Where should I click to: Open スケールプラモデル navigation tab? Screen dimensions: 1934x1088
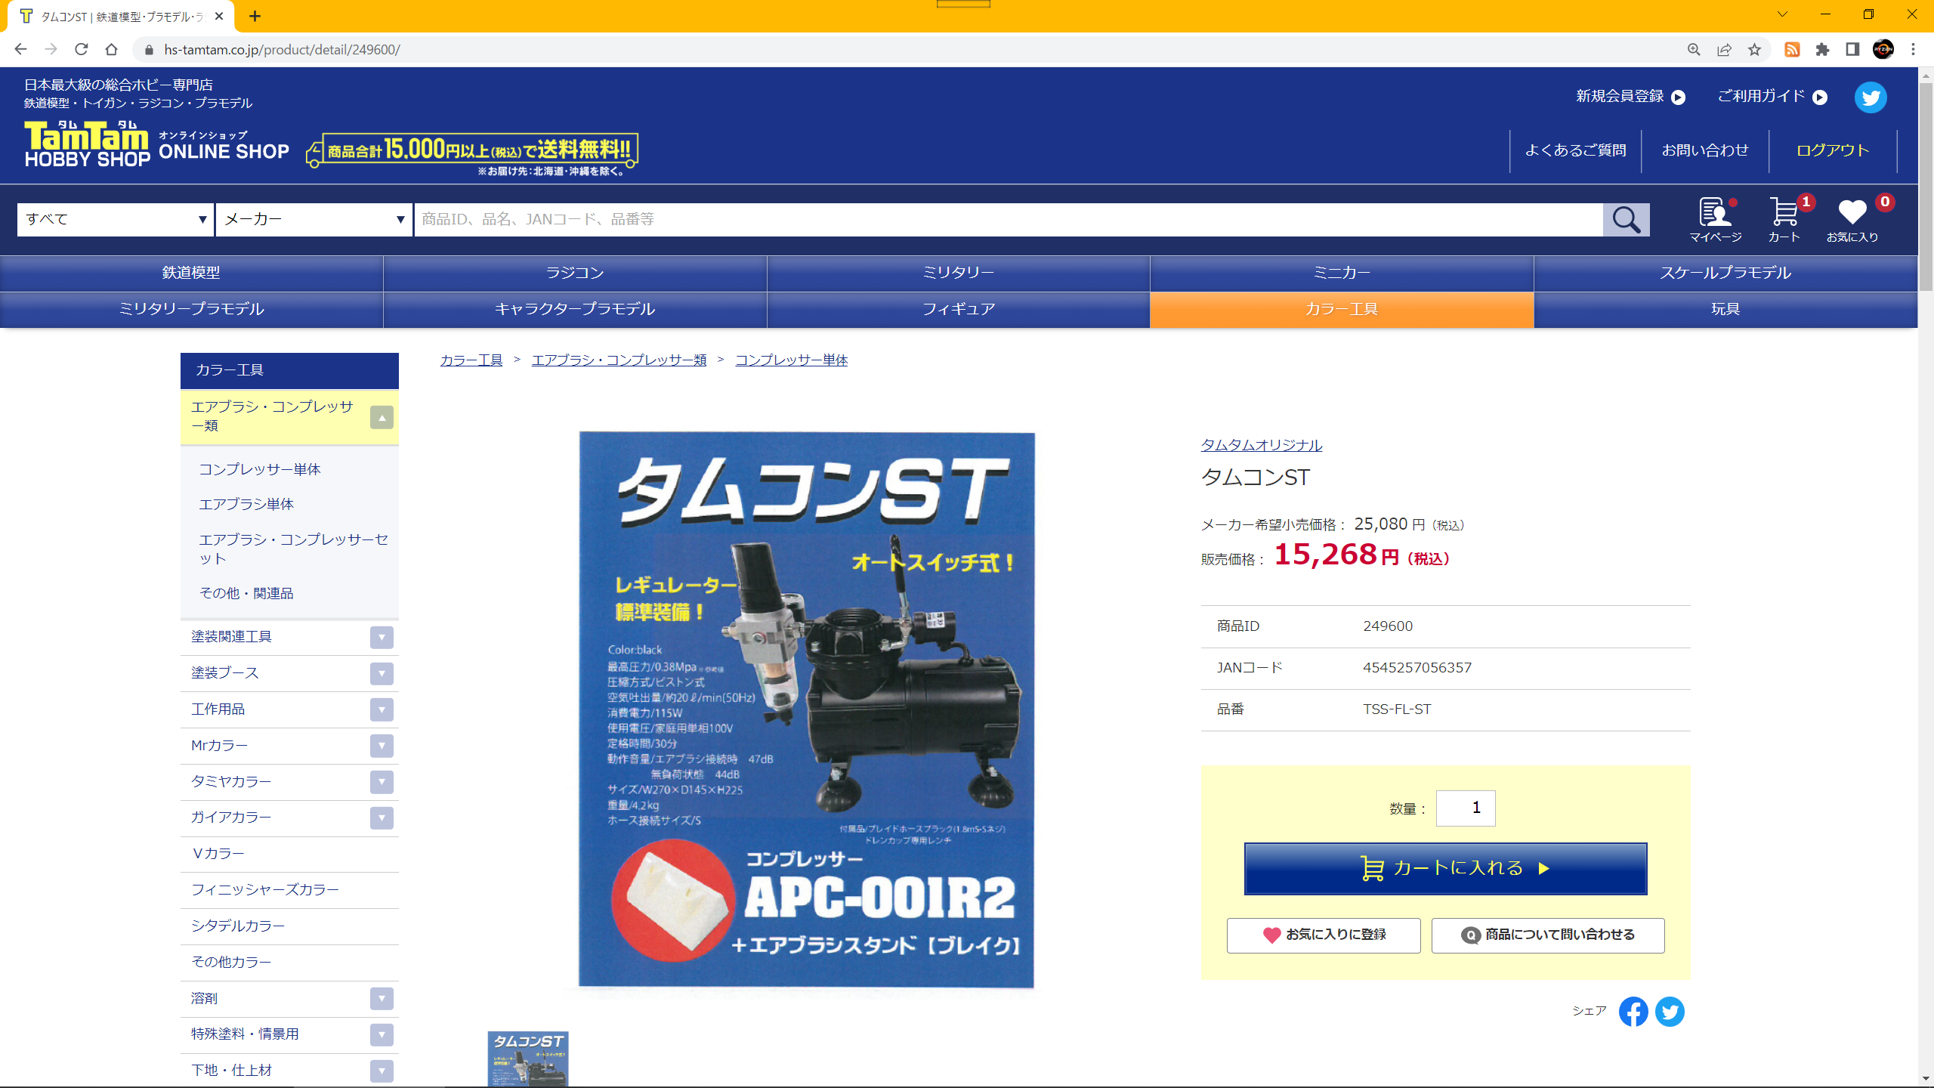tap(1725, 273)
